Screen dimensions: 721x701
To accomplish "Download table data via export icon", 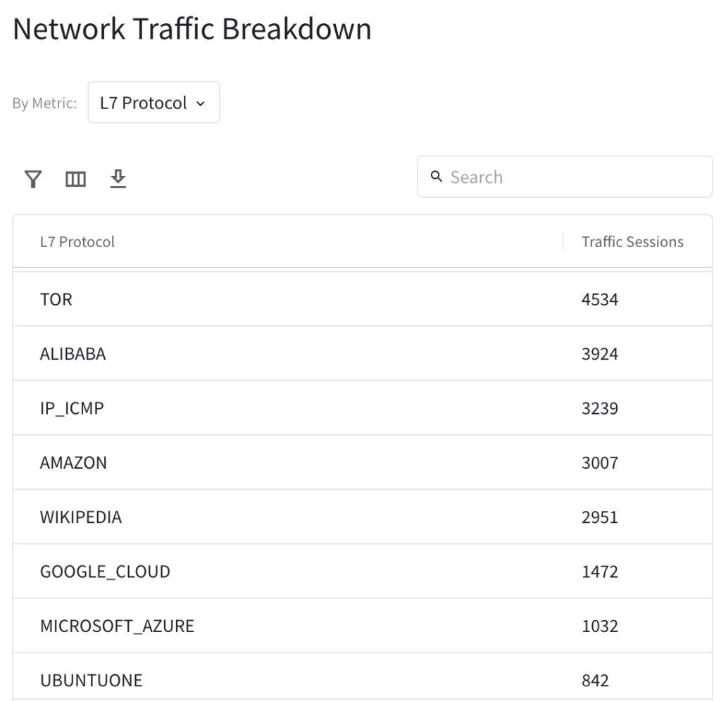I will [x=118, y=179].
